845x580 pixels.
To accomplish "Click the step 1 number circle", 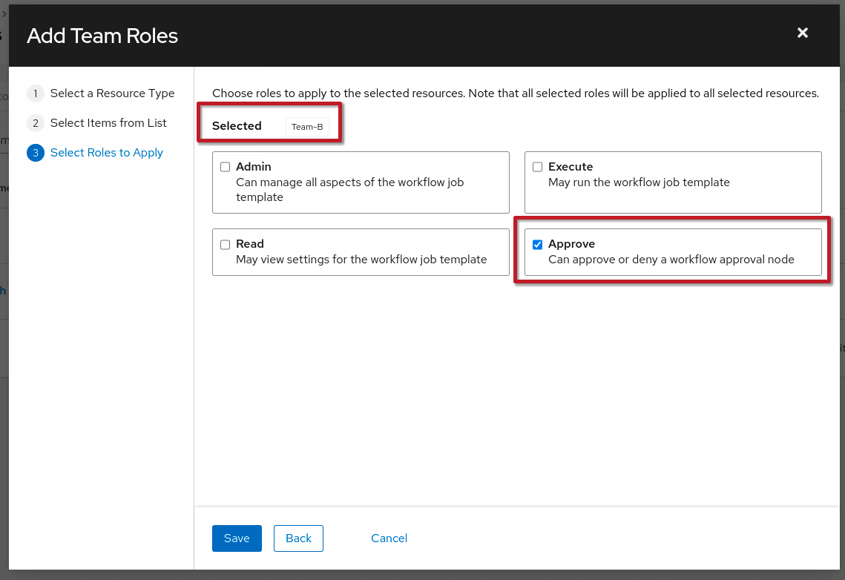I will pos(35,93).
